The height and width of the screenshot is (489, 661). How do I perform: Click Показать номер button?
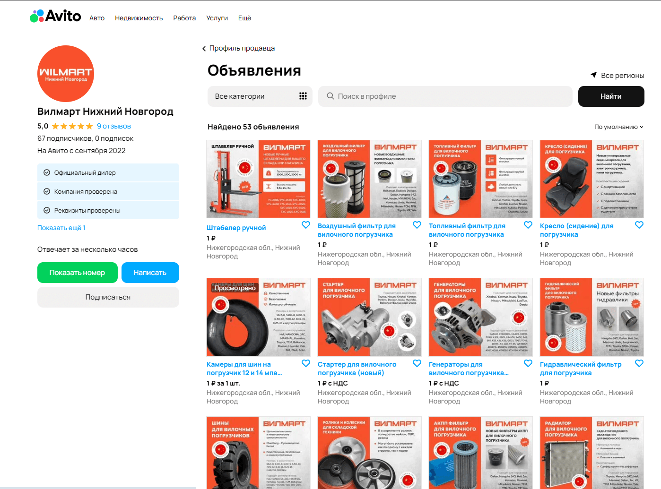coord(78,273)
